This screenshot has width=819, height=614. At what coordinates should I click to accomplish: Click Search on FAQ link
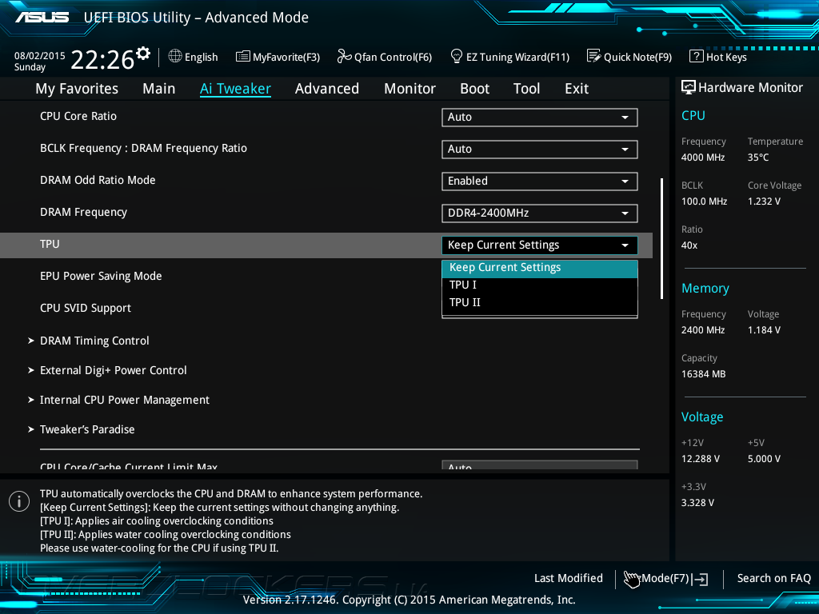click(x=773, y=579)
